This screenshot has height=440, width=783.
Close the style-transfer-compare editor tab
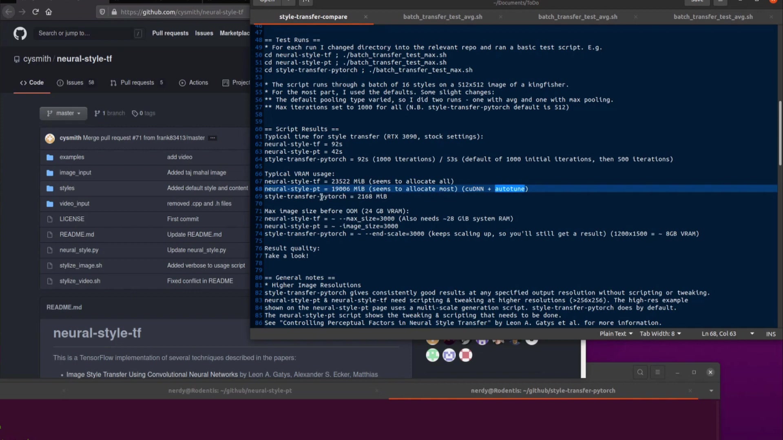[x=366, y=17]
